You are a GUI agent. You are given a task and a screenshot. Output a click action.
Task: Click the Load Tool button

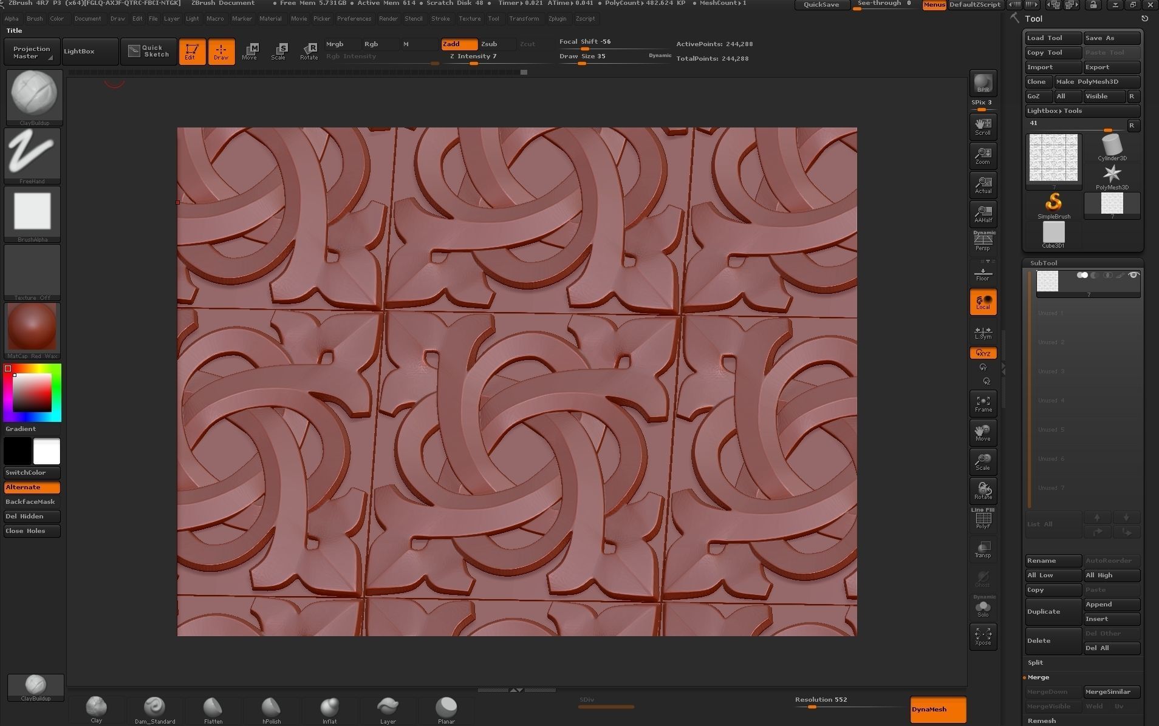[x=1053, y=38]
